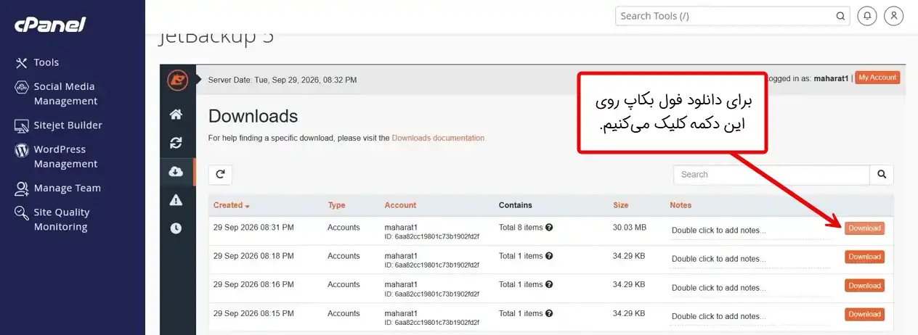The height and width of the screenshot is (335, 918).
Task: Click help icon in 08:16 PM row
Action: pos(549,284)
